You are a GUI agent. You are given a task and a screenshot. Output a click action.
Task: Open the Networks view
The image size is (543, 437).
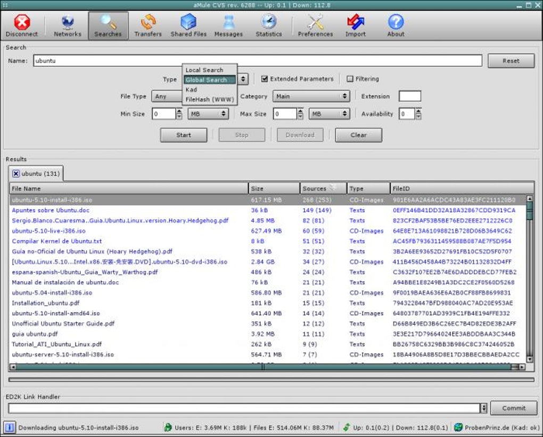68,26
